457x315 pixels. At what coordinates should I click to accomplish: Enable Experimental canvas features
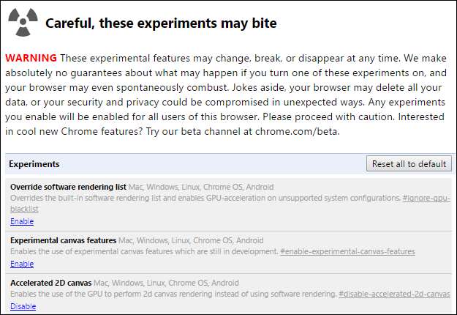22,264
